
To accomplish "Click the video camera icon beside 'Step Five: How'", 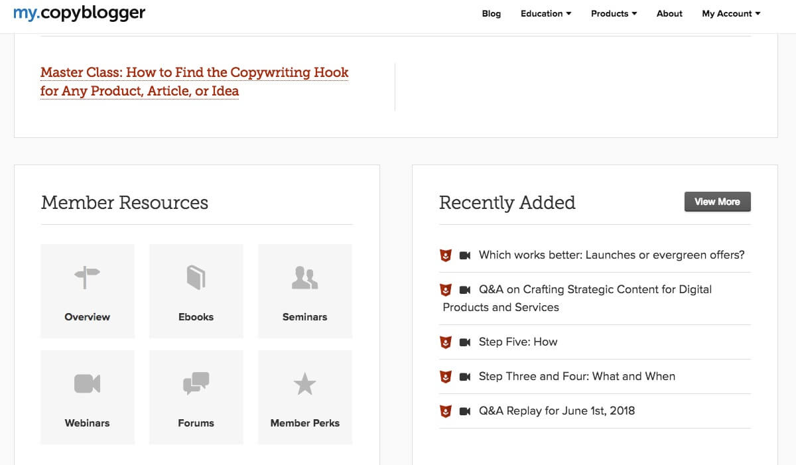I will (x=465, y=342).
